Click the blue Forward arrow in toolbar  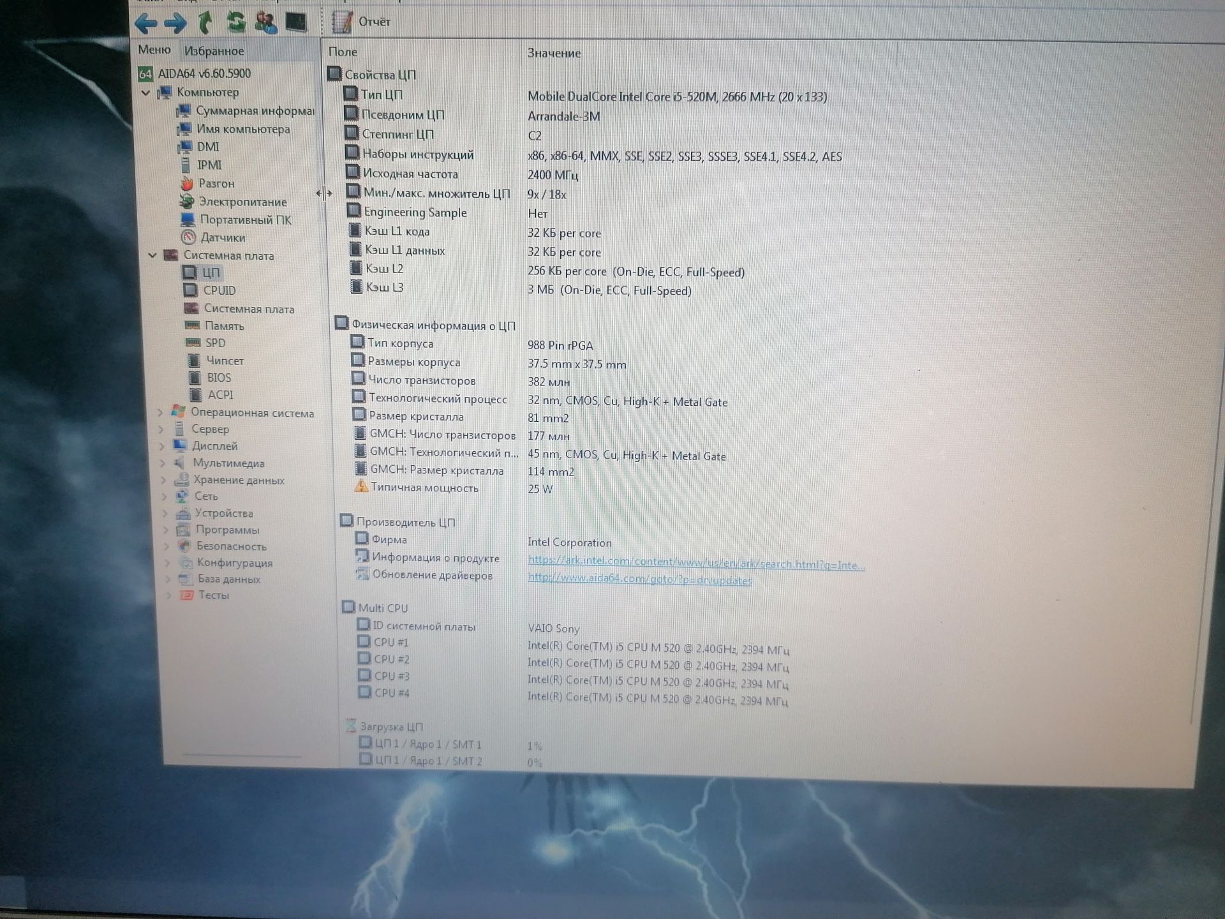click(x=175, y=24)
